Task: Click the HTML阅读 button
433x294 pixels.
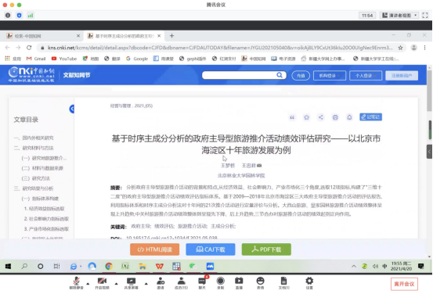Action: [x=155, y=249]
